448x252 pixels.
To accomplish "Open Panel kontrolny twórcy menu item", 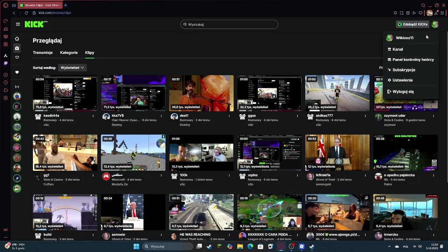I will click(411, 59).
